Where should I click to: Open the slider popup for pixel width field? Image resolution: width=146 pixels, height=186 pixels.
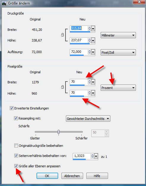[93, 82]
